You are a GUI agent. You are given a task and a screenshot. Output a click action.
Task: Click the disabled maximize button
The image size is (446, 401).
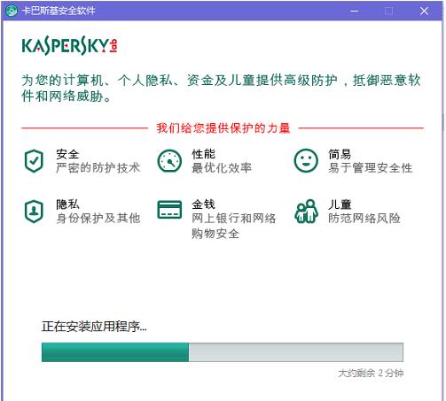[389, 11]
